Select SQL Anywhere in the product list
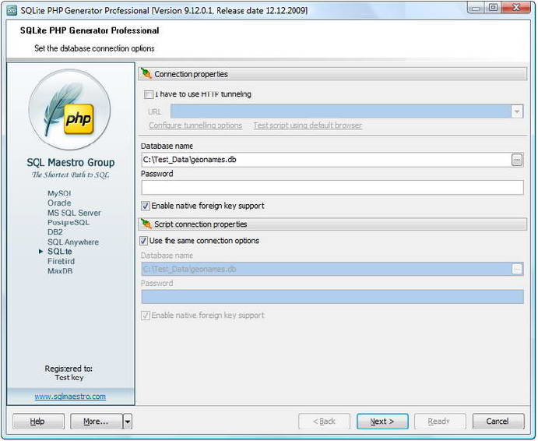Image resolution: width=538 pixels, height=441 pixels. click(x=73, y=242)
